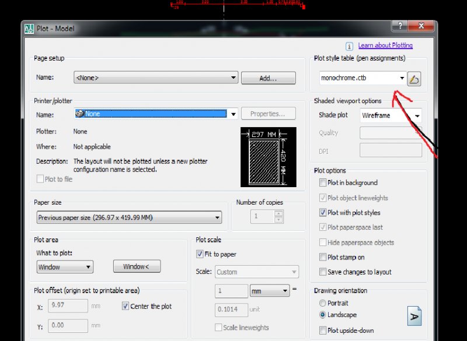This screenshot has height=341, width=467.
Task: Uncheck Center the plot
Action: click(126, 306)
